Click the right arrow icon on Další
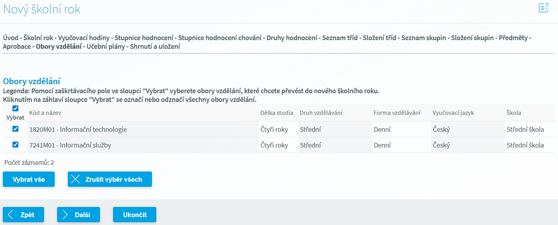 65,215
